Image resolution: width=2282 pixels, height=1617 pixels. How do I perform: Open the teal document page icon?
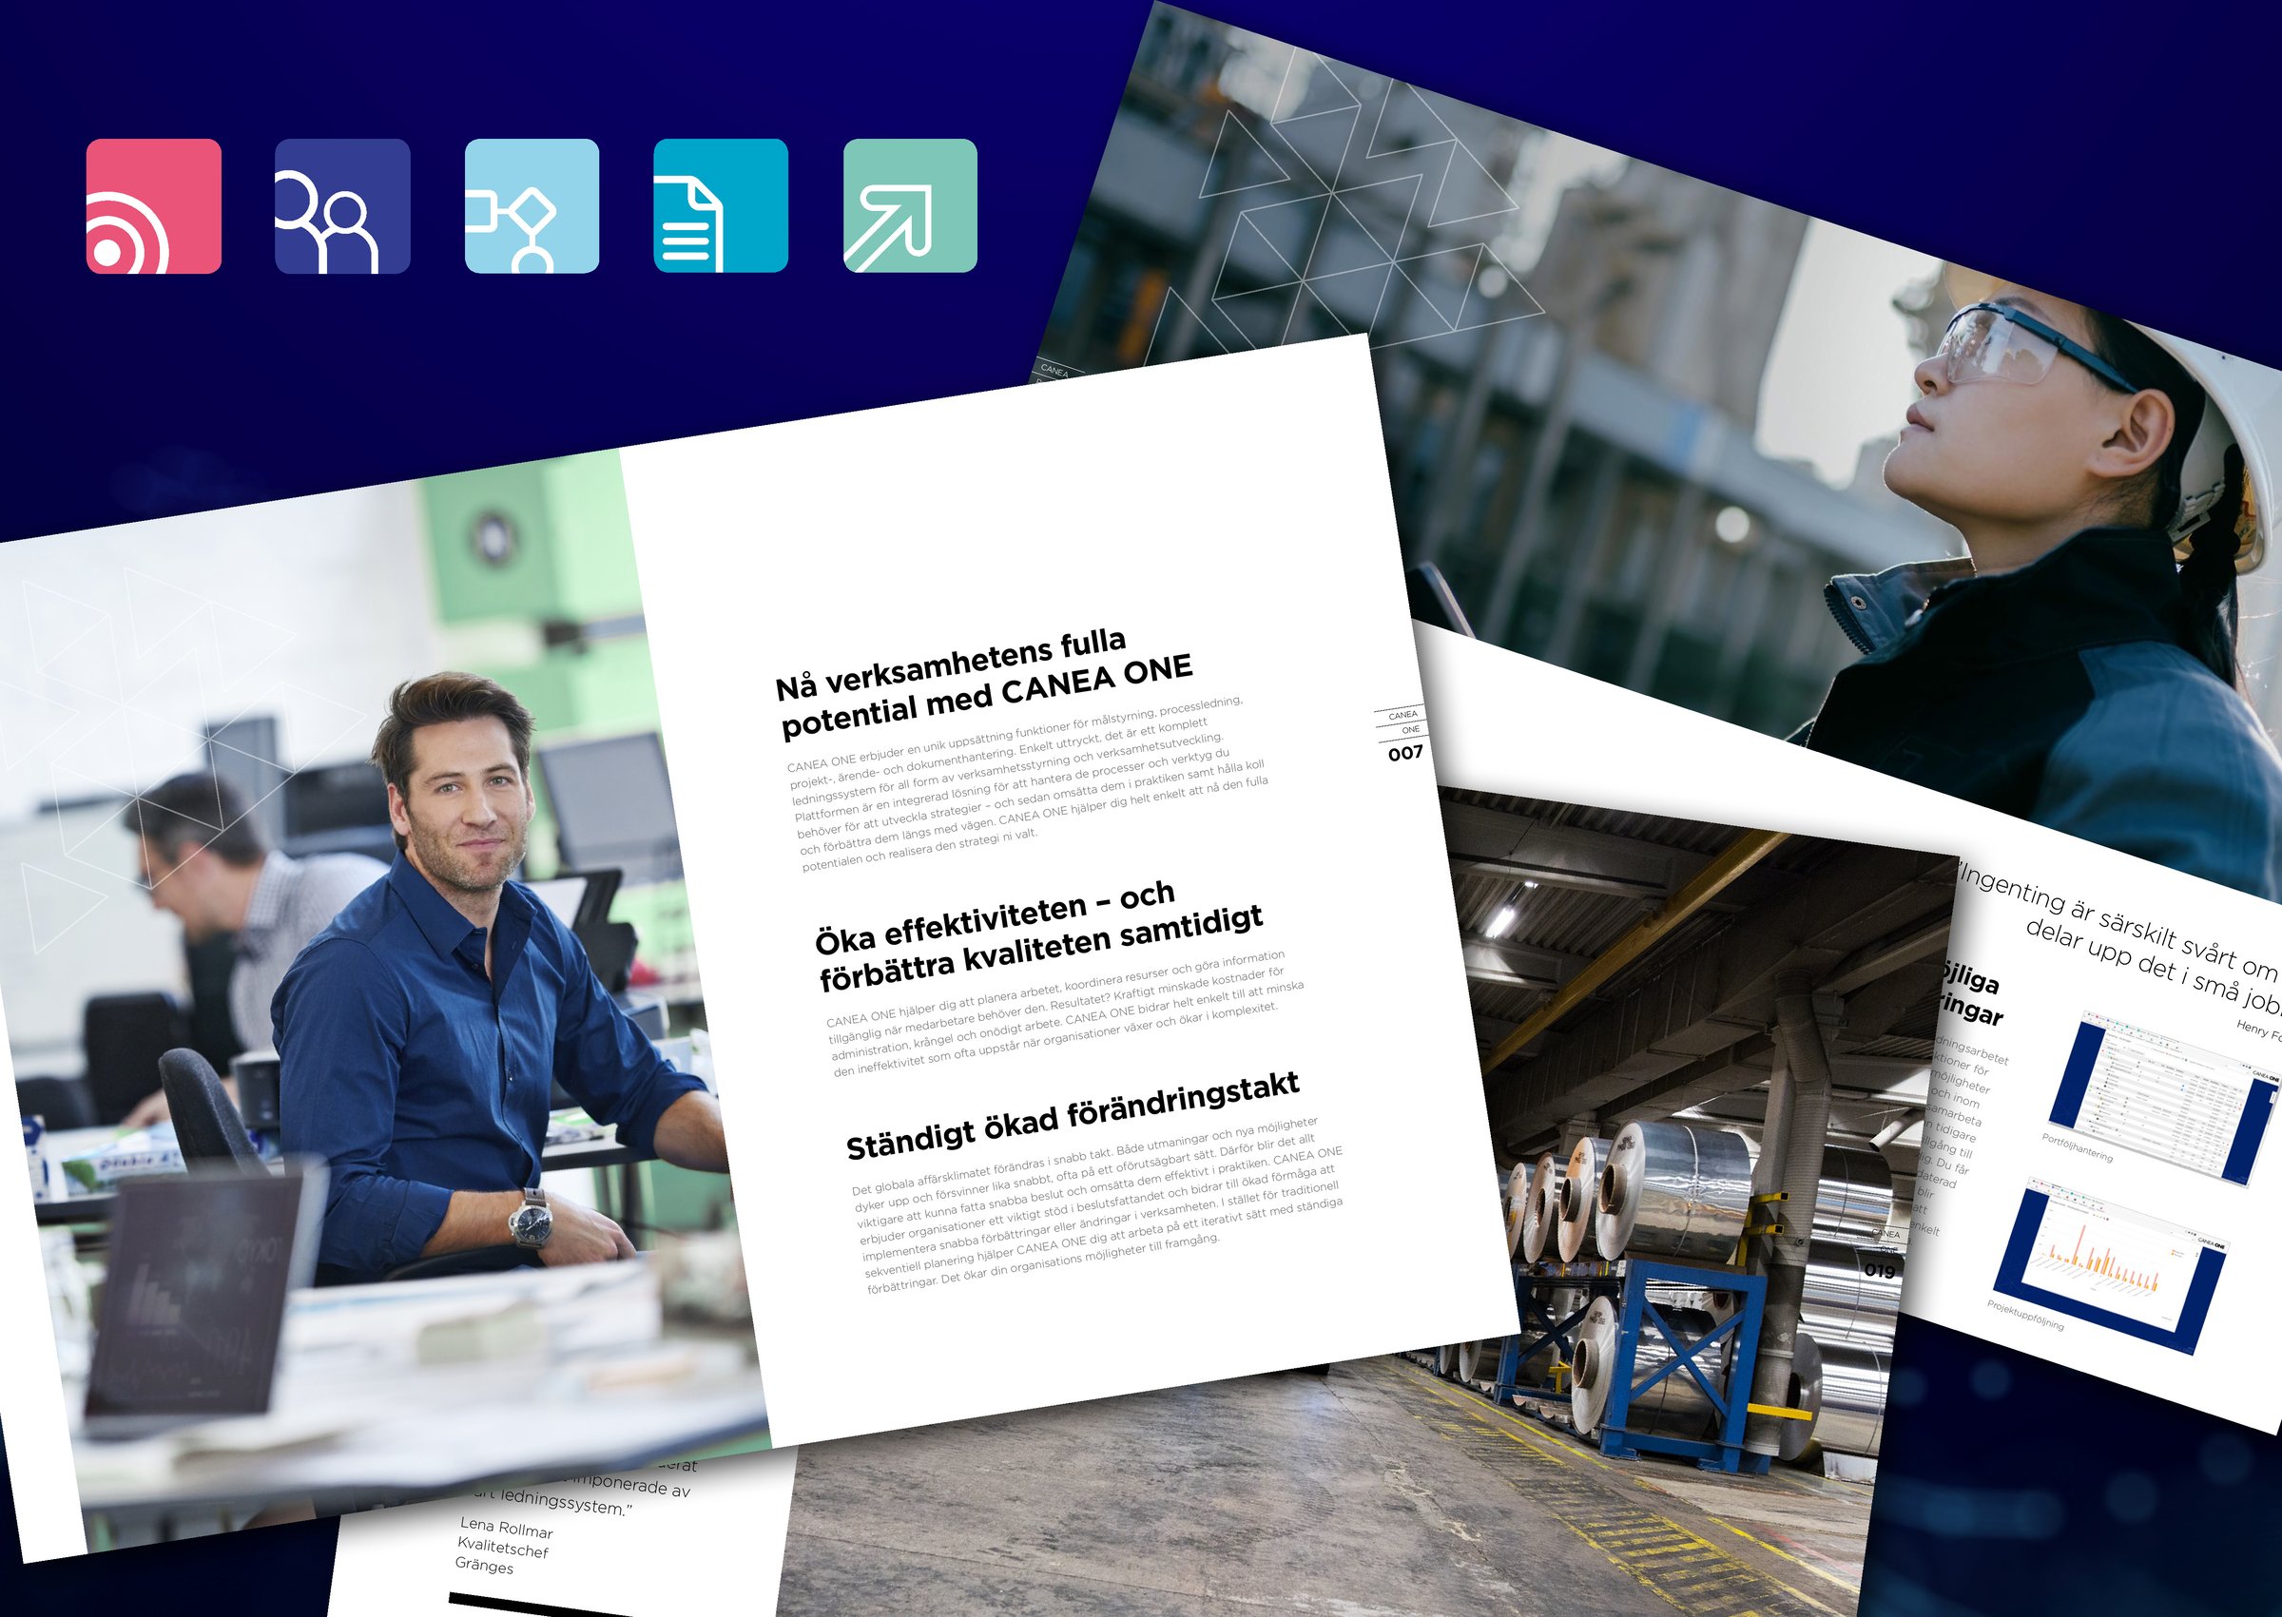721,206
